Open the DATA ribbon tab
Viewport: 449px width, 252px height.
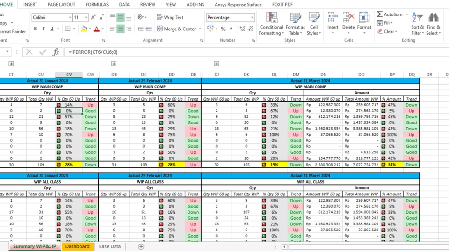[x=124, y=5]
